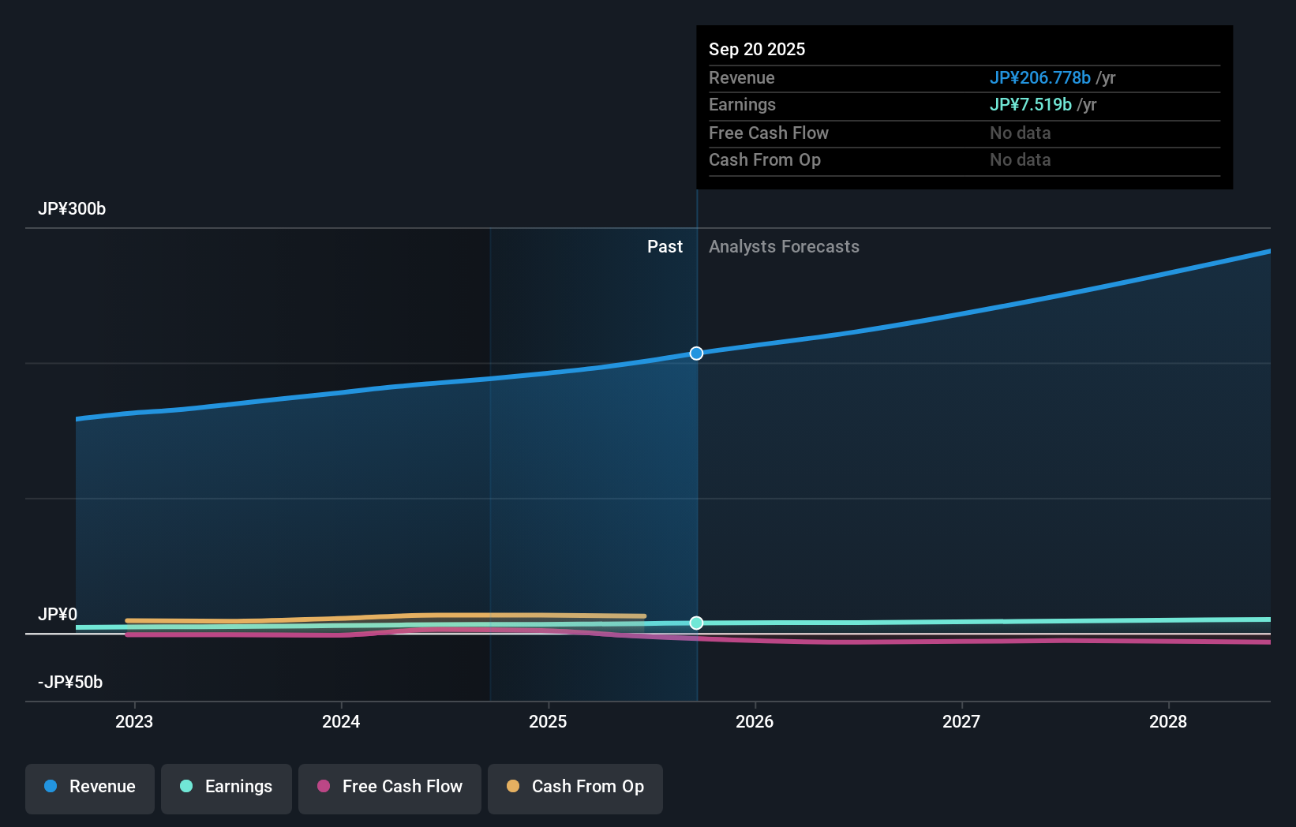1296x827 pixels.
Task: Click the pink Free Cash Flow legend dot
Action: tap(323, 787)
